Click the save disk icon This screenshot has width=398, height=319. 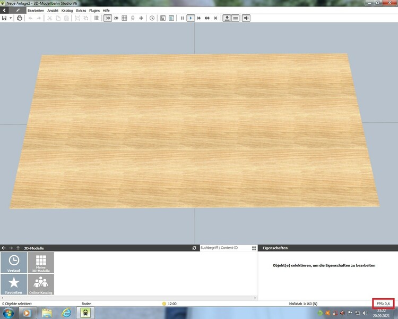pos(4,18)
